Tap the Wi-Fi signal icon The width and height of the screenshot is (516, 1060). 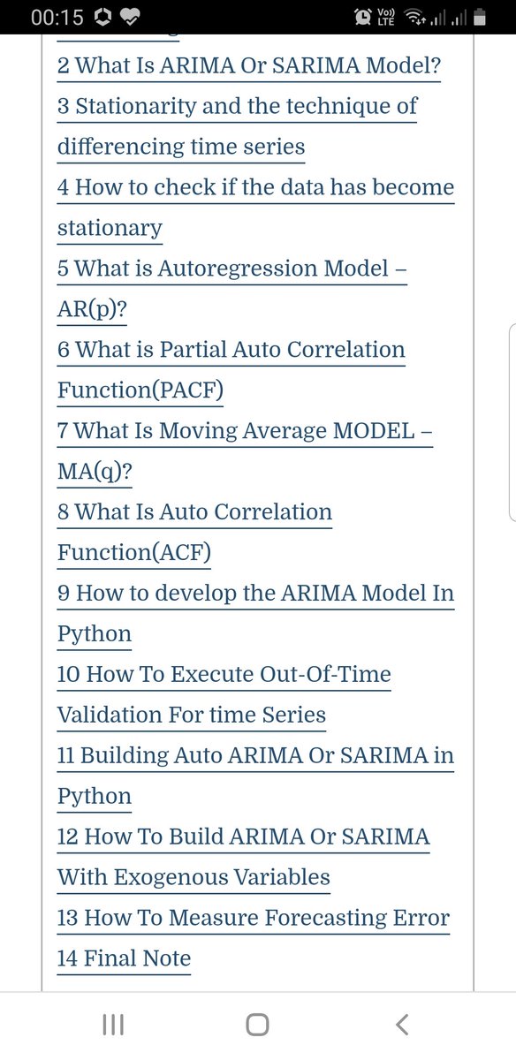(x=413, y=16)
